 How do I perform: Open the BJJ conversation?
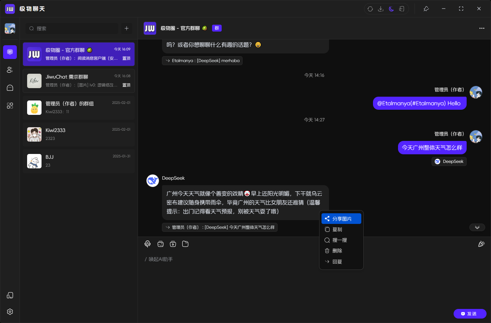[x=79, y=161]
